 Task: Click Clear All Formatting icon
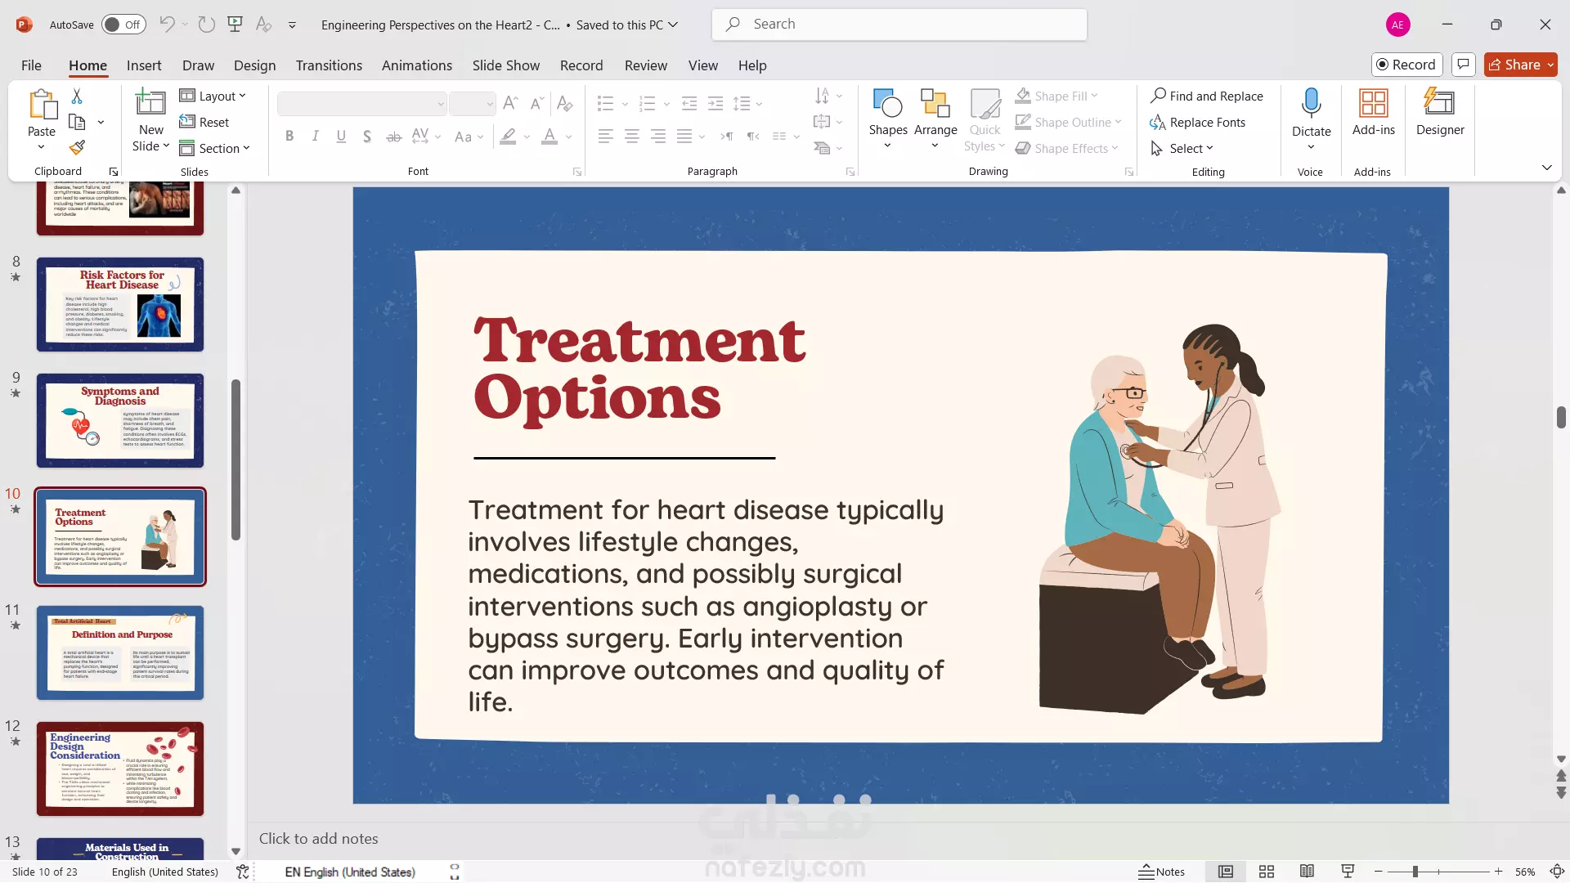564,103
